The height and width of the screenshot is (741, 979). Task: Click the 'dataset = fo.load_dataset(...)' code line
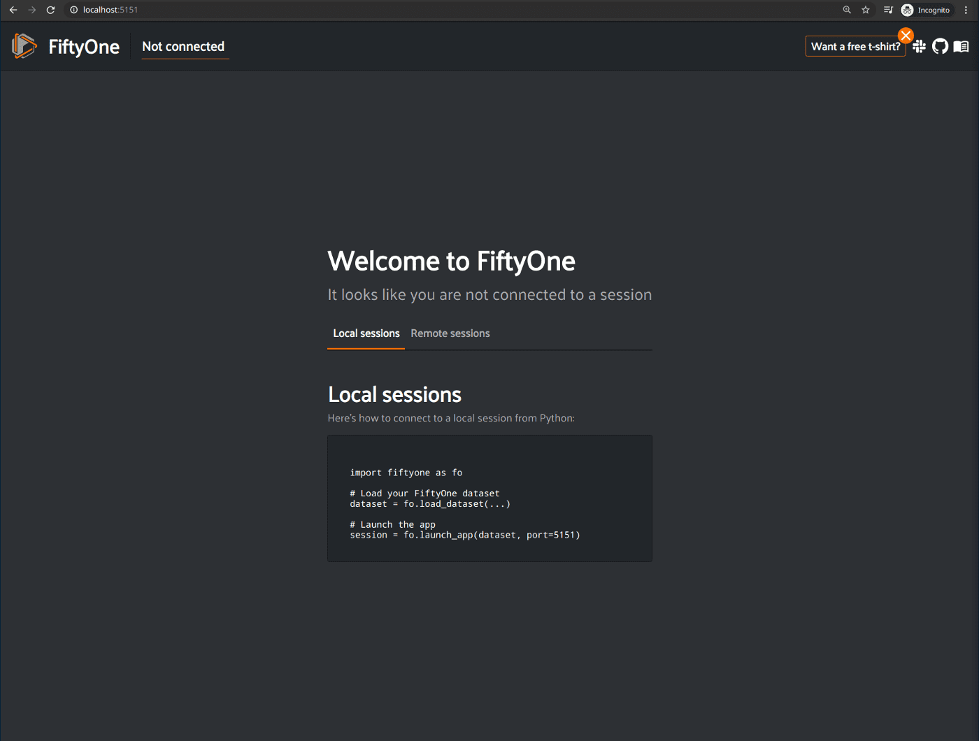click(x=430, y=504)
